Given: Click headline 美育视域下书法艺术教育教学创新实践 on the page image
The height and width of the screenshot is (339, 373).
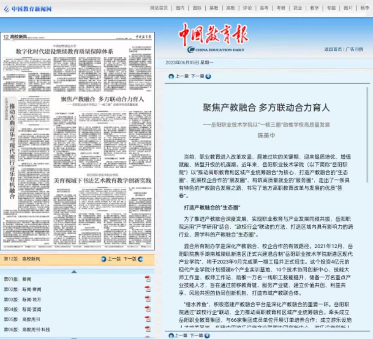Looking at the screenshot, I should 102,180.
